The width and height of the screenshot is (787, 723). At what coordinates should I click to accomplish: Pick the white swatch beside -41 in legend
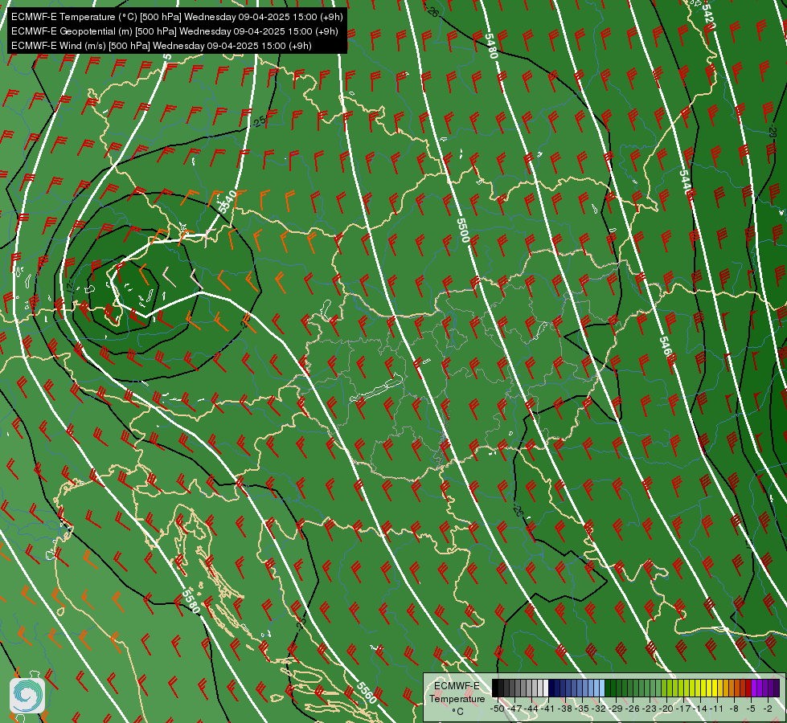546,688
